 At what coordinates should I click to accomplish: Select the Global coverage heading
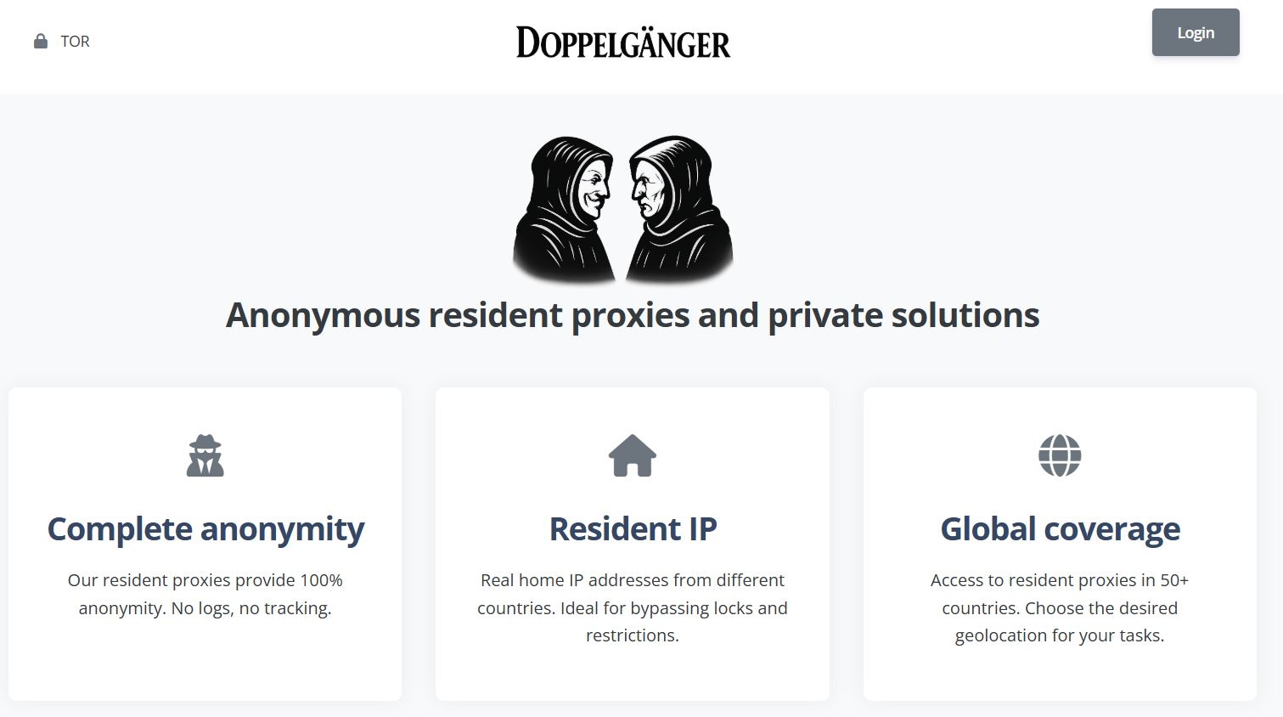1060,528
